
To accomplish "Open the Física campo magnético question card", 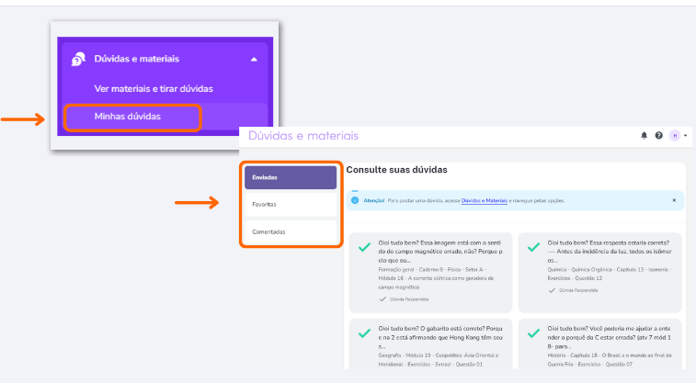I will coord(430,272).
